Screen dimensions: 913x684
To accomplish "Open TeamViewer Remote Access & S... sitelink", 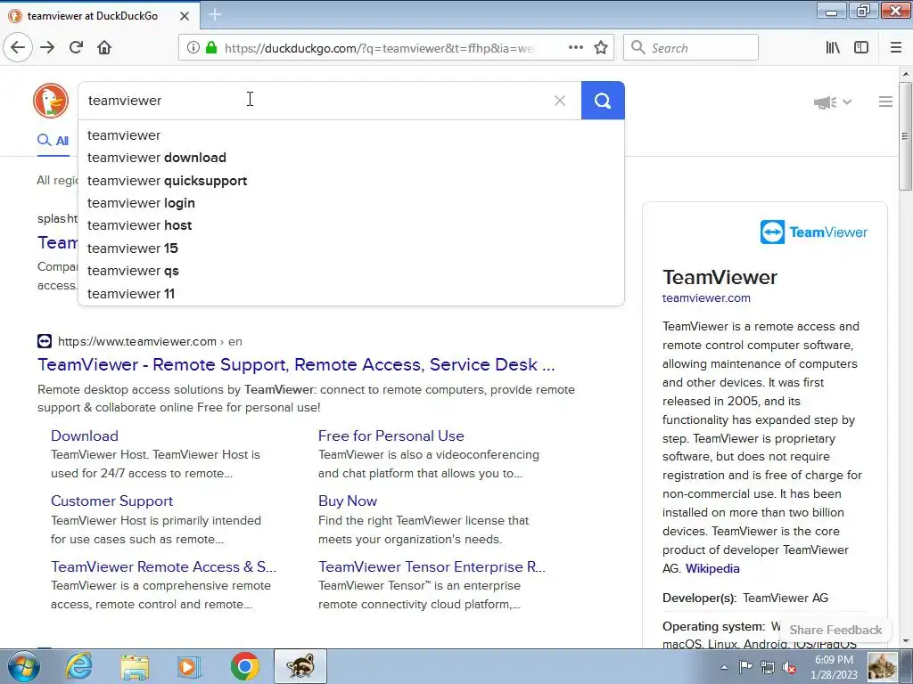I will pyautogui.click(x=164, y=566).
